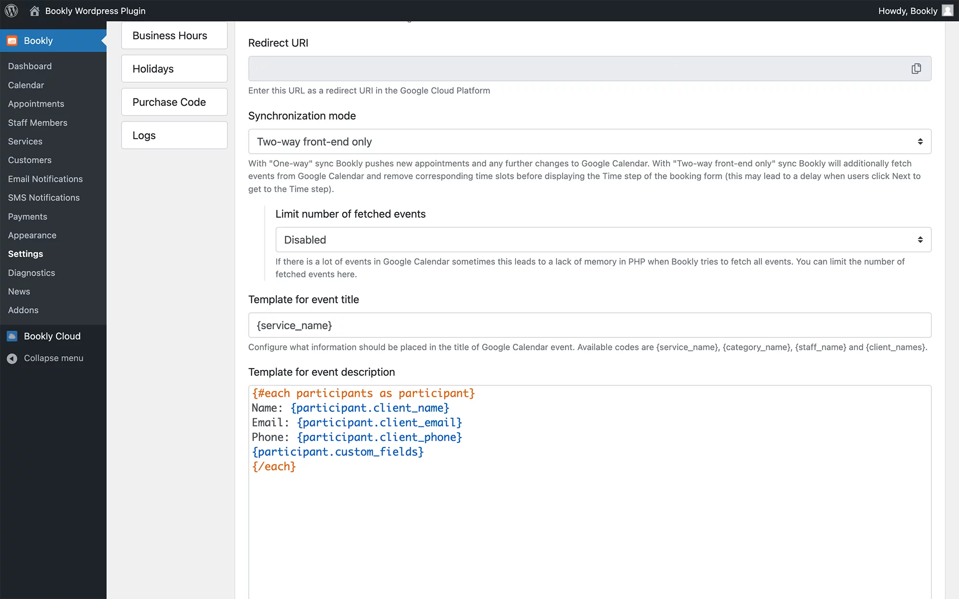Switch to Purchase Code settings tab
The width and height of the screenshot is (959, 599).
click(x=174, y=102)
